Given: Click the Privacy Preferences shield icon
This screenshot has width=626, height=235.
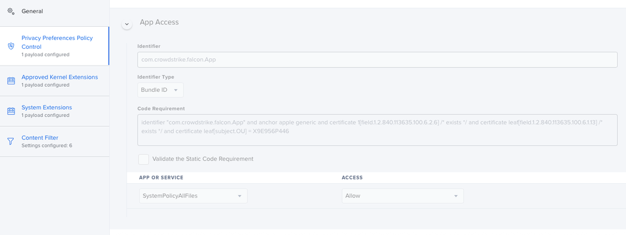Looking at the screenshot, I should [11, 46].
